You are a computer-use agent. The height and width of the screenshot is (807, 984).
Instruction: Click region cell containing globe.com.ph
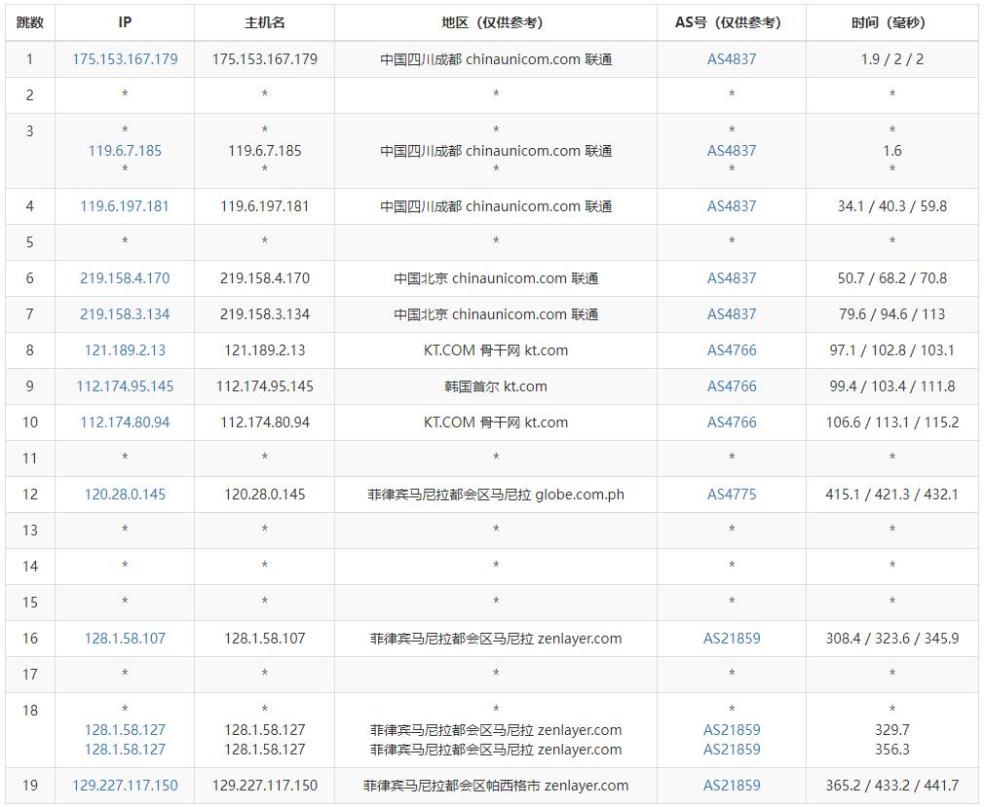point(496,495)
